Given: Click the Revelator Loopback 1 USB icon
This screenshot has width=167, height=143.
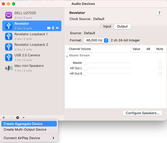Looking at the screenshot, I should (x=9, y=36).
